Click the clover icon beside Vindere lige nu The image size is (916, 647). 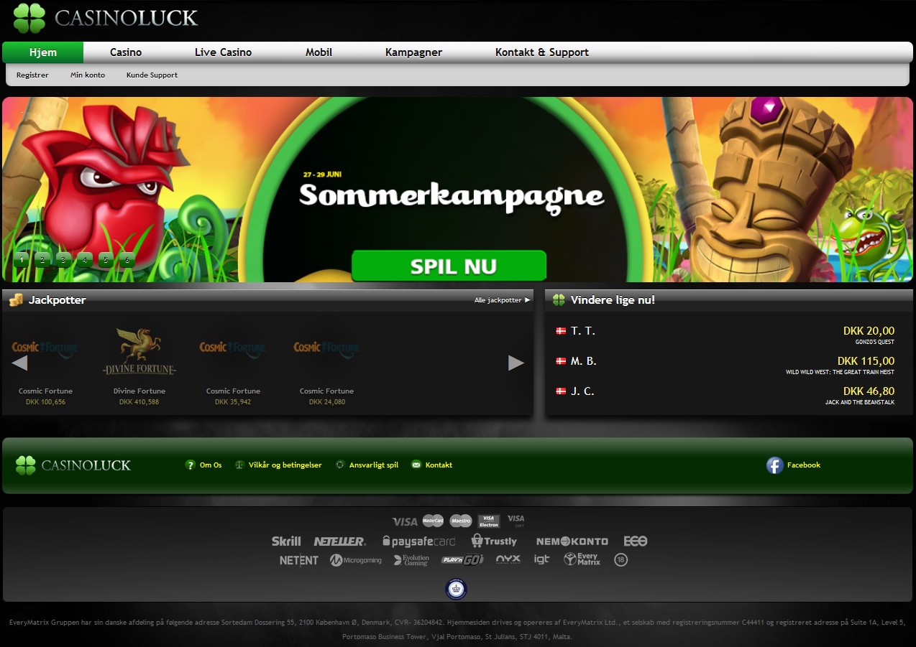[x=559, y=300]
